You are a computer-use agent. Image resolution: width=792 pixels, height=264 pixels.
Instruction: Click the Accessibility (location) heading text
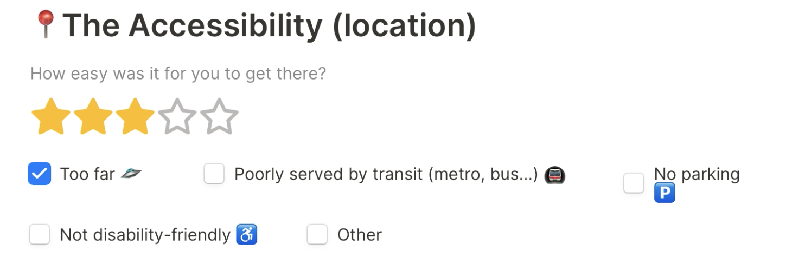pos(269,26)
